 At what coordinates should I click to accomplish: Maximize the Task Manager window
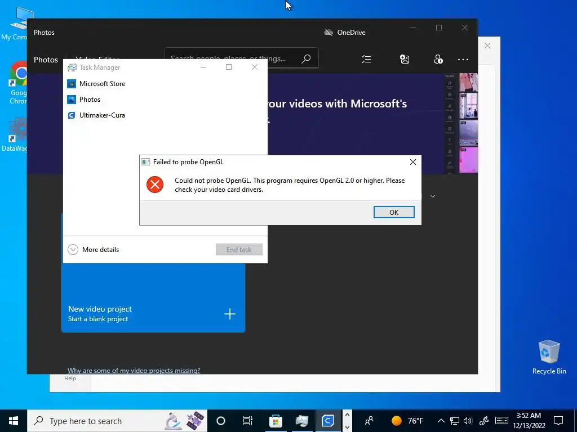click(x=229, y=67)
